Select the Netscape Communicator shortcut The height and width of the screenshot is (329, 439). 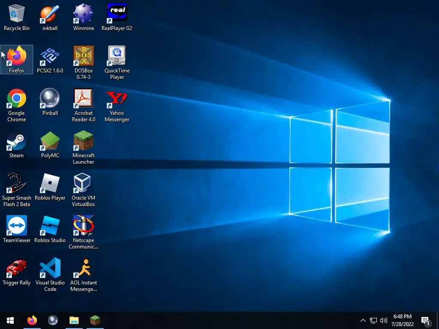click(84, 233)
